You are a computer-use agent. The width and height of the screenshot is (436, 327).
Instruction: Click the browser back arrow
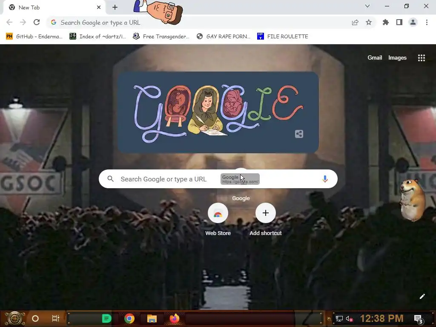point(9,23)
